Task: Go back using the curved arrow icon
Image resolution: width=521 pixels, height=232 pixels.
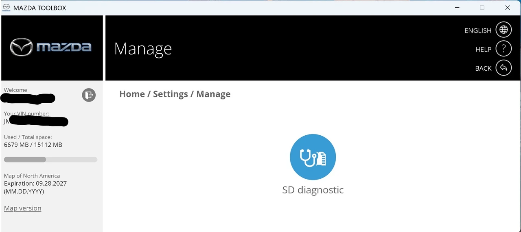Action: tap(503, 68)
